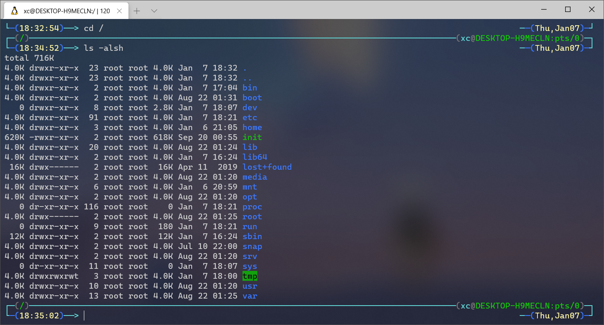The image size is (604, 325).
Task: Click the 18:35:02 prompt timestamp
Action: 39,316
